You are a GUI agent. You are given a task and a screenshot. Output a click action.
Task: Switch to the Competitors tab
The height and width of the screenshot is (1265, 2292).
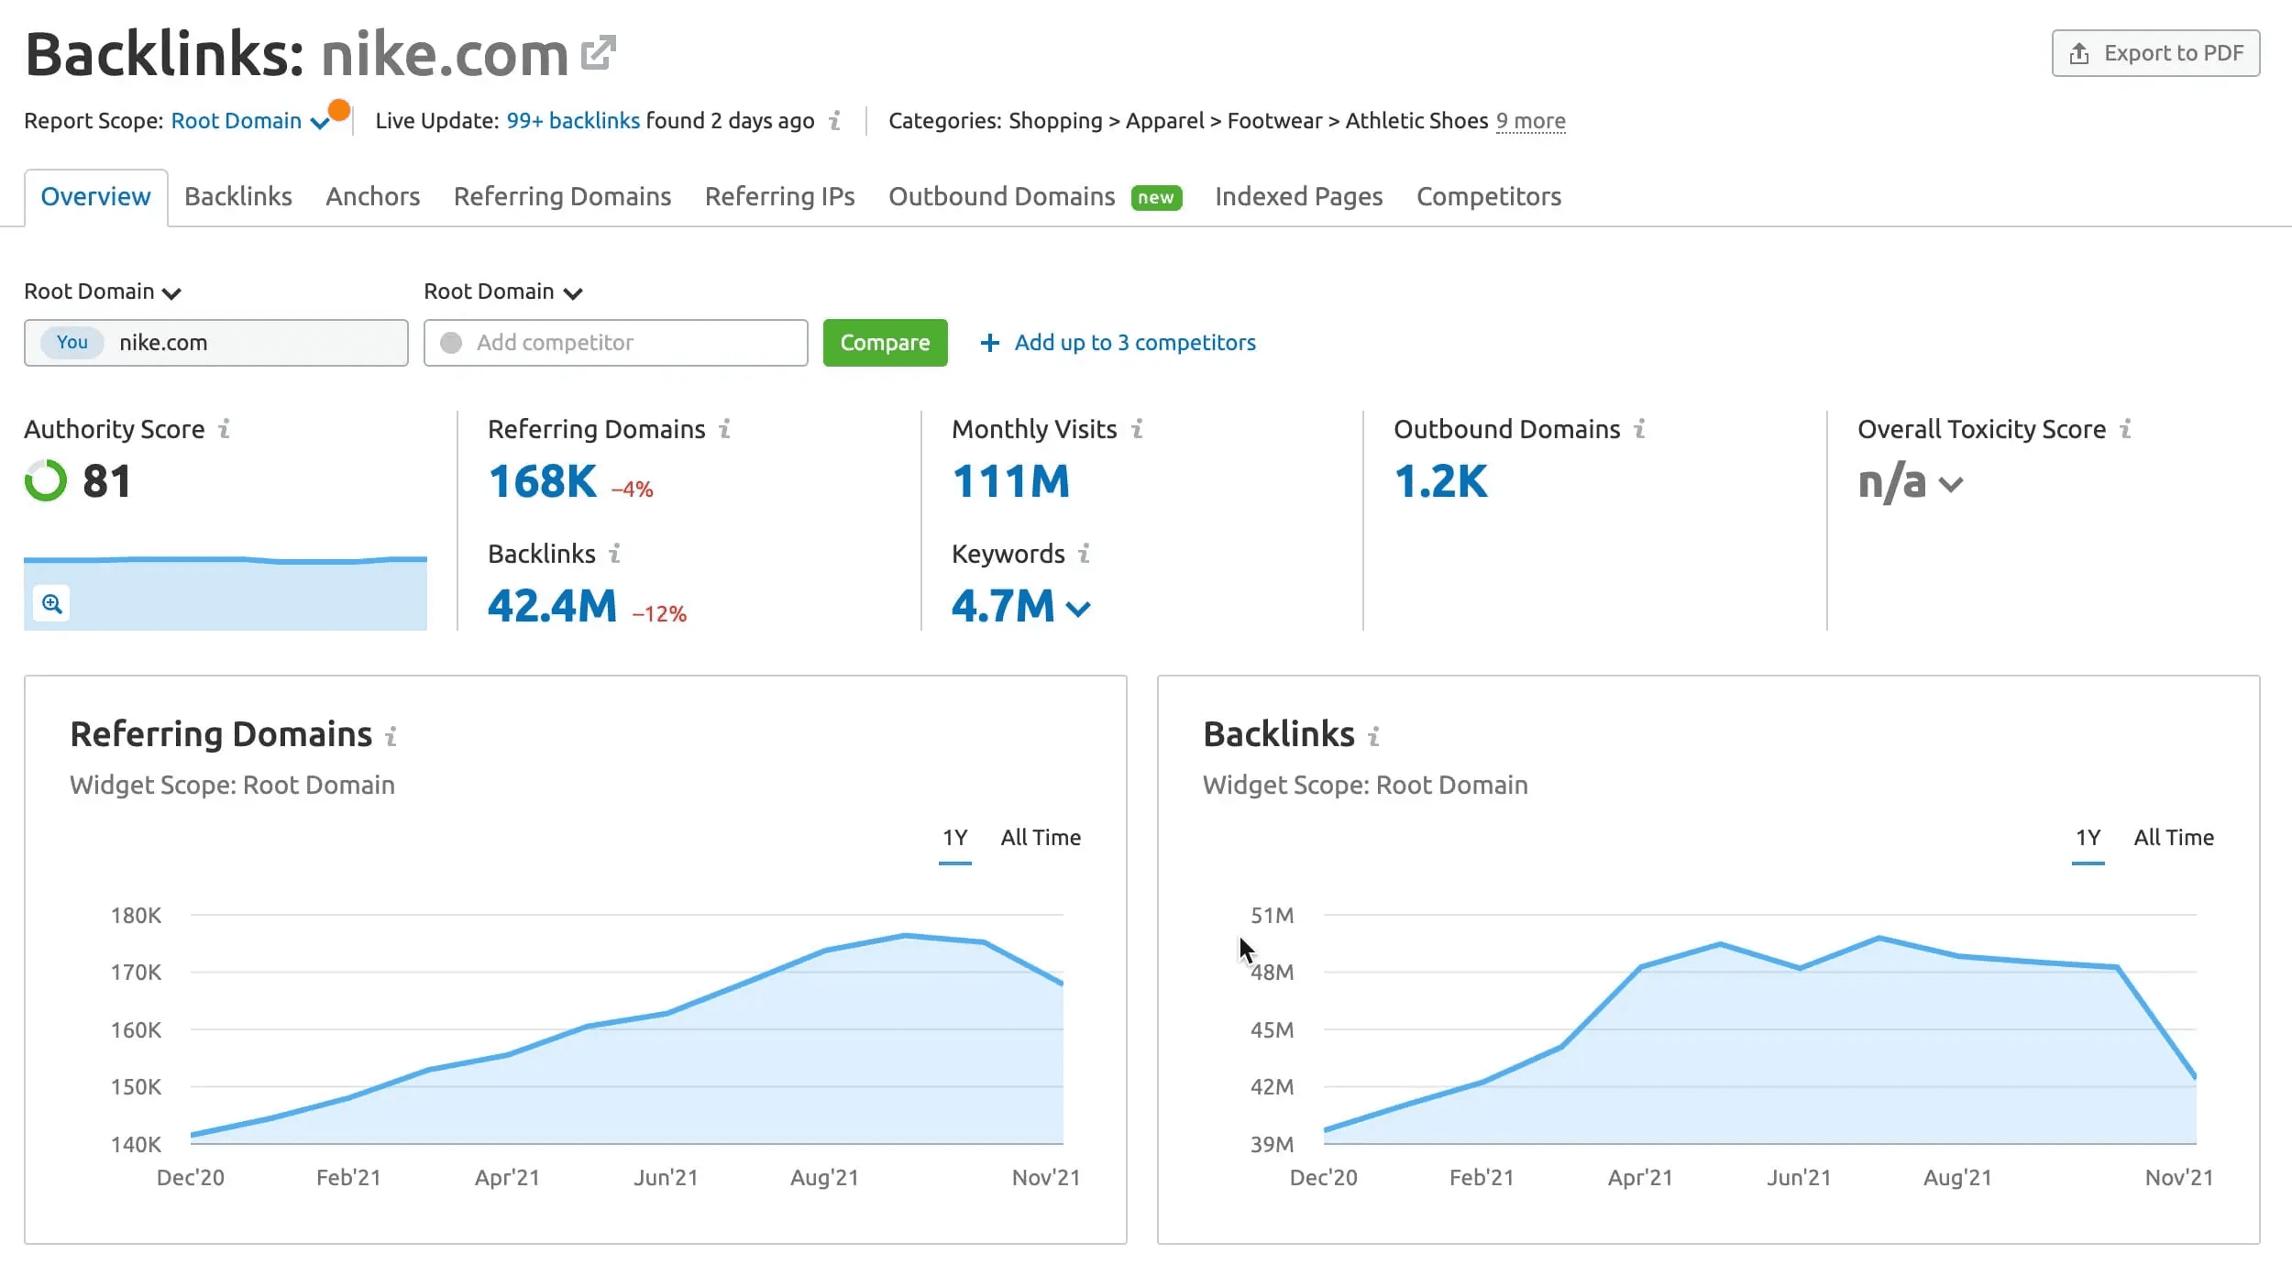point(1488,197)
